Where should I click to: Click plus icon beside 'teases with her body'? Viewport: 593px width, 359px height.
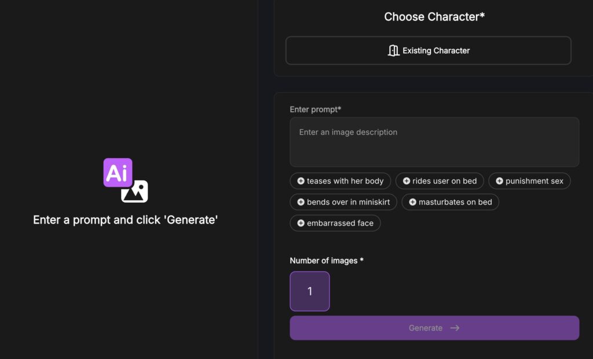coord(301,181)
